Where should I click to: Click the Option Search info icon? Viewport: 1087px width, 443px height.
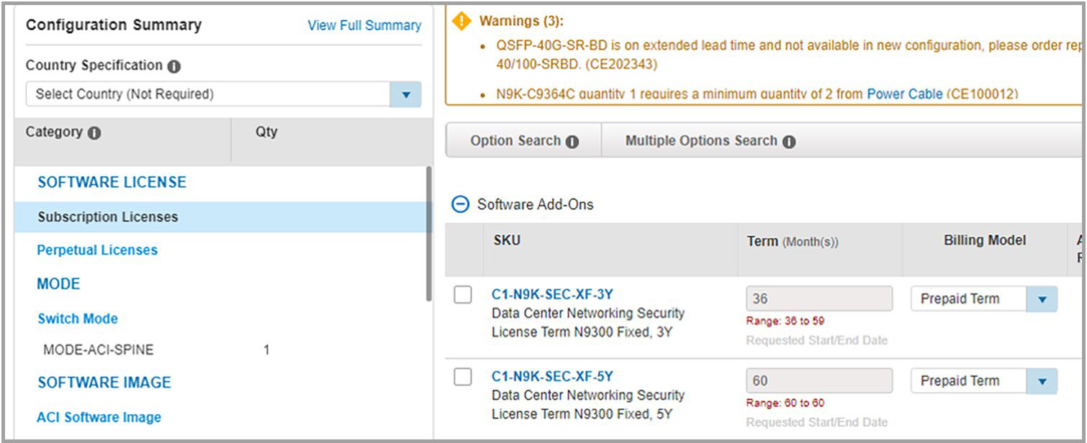(572, 142)
